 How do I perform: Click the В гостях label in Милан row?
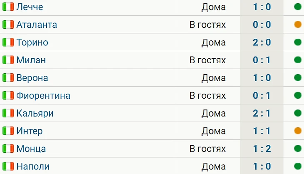208,60
